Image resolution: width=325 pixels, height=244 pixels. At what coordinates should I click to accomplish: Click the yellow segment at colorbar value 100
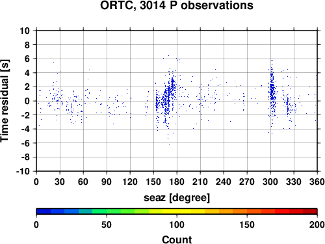(177, 211)
